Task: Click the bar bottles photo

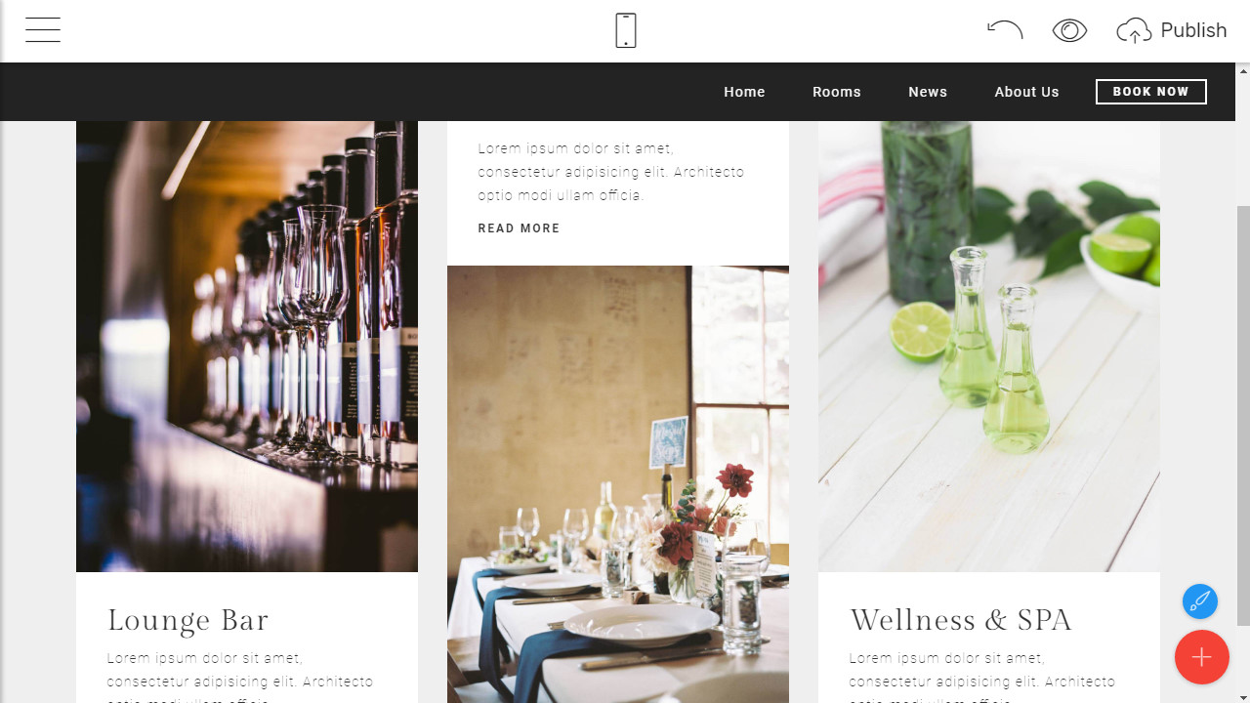Action: coord(247,347)
